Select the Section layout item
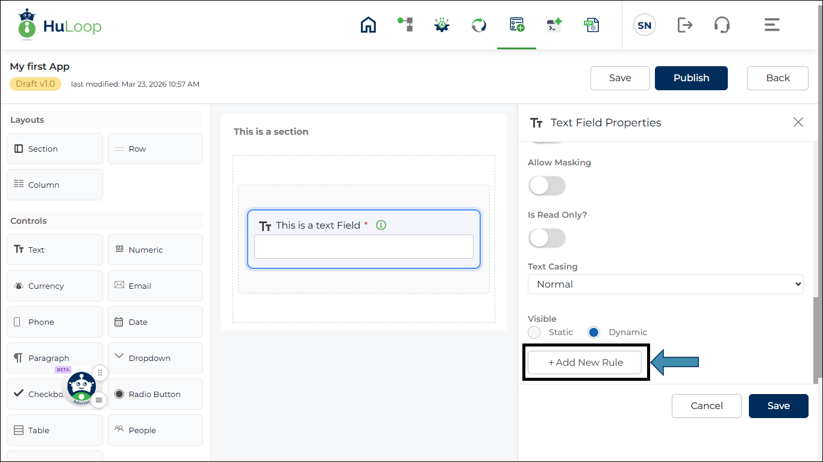Viewport: 823px width, 462px height. coord(55,149)
